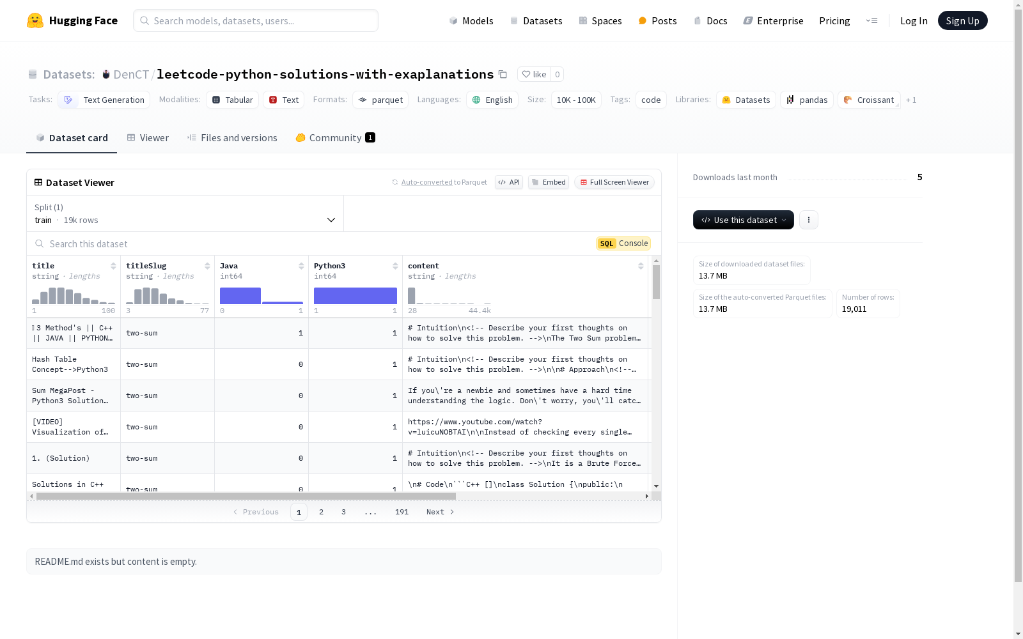Select the '[VIDEO] Visualization of…' row title
Image resolution: width=1023 pixels, height=639 pixels.
(70, 427)
